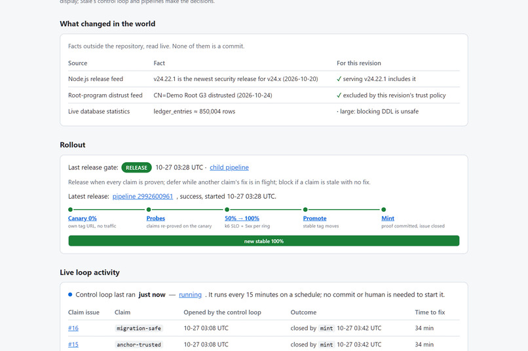Screen dimensions: 528x351
Task: Open the Promote stage link
Action: click(314, 218)
